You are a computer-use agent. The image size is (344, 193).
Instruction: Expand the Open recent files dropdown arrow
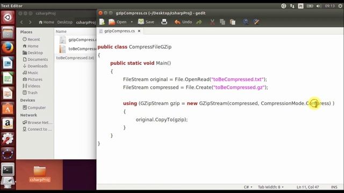(x=132, y=22)
